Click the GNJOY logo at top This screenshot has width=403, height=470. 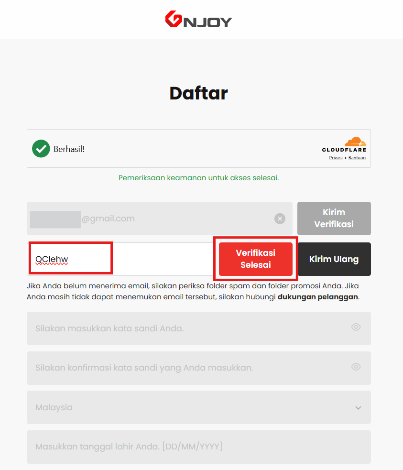point(199,19)
